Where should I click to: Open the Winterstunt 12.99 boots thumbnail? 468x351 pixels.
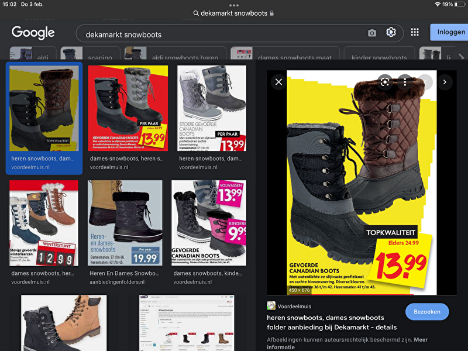(44, 223)
